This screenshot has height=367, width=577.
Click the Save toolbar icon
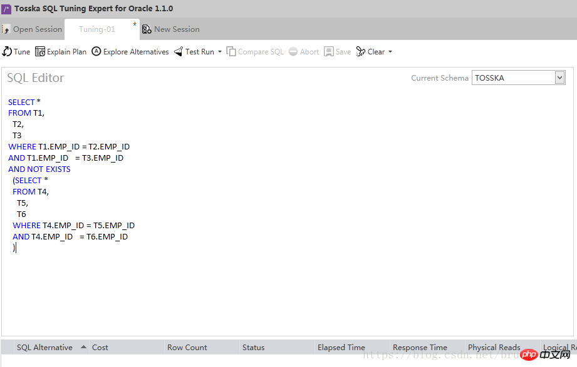click(329, 52)
